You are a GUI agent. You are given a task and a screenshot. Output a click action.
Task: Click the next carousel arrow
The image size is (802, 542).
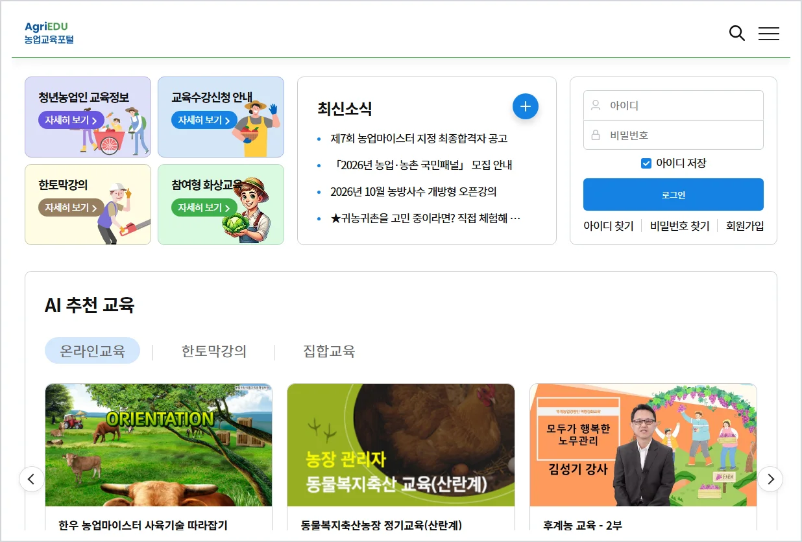click(x=771, y=479)
